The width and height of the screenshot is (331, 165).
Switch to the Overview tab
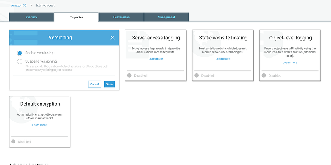coord(31,17)
